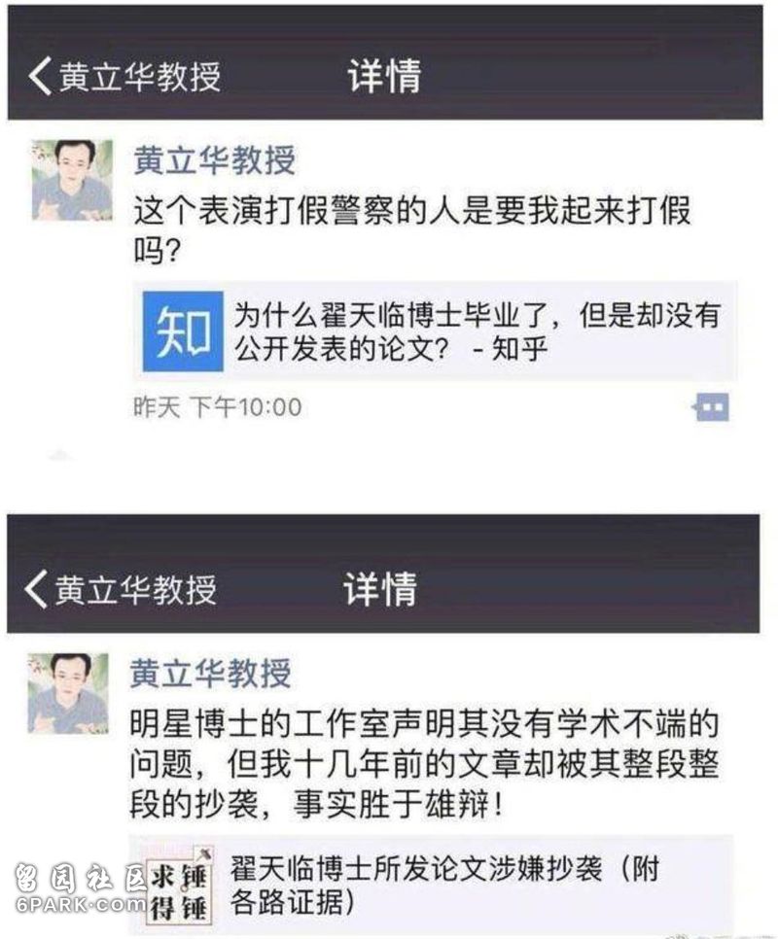Select the second post text about 明星博士

(424, 763)
